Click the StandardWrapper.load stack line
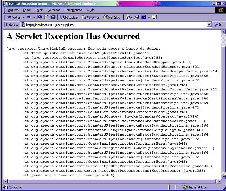The width and height of the screenshot is (226, 191). click(x=108, y=62)
